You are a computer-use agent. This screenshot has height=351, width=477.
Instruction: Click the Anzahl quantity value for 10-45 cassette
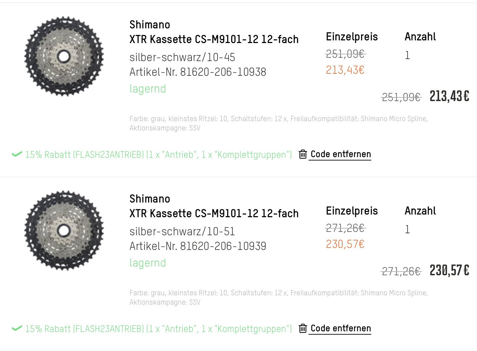click(x=407, y=55)
